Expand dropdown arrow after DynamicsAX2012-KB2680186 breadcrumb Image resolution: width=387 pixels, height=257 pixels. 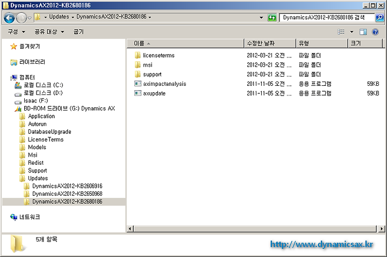(x=150, y=17)
